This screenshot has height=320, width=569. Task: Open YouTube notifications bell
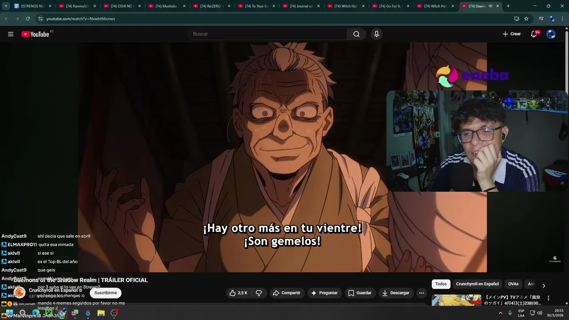coord(534,34)
